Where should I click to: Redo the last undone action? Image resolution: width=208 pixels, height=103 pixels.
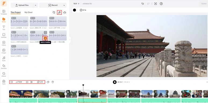tap(148, 4)
